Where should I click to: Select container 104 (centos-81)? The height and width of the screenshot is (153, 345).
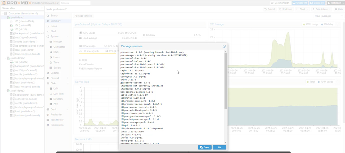coord(23,25)
